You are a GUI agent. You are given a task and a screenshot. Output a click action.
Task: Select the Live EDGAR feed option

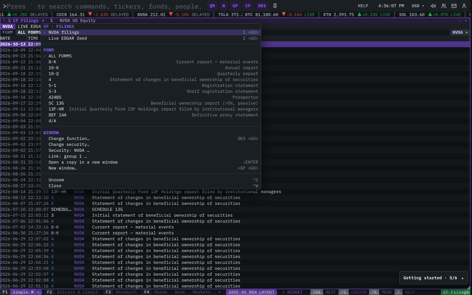click(x=151, y=38)
